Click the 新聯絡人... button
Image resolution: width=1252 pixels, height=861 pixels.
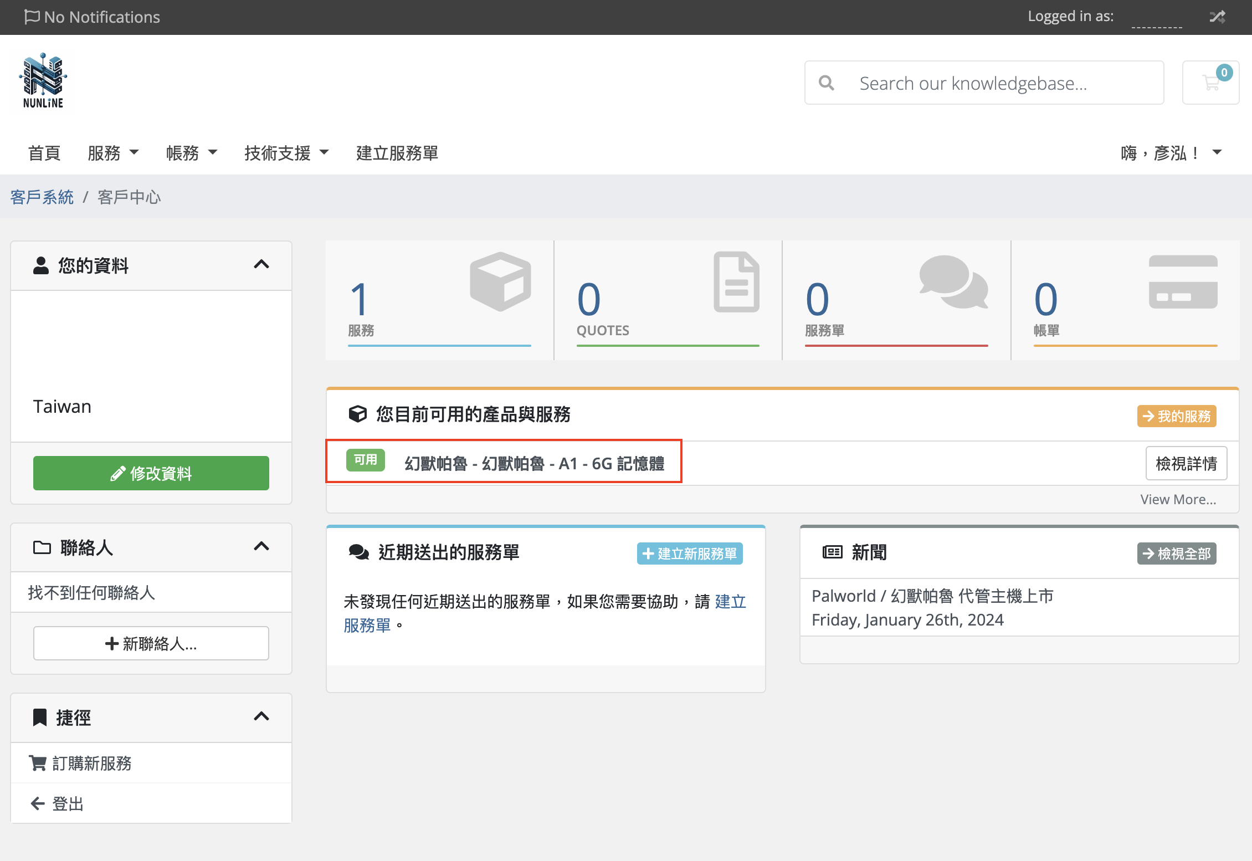coord(151,643)
